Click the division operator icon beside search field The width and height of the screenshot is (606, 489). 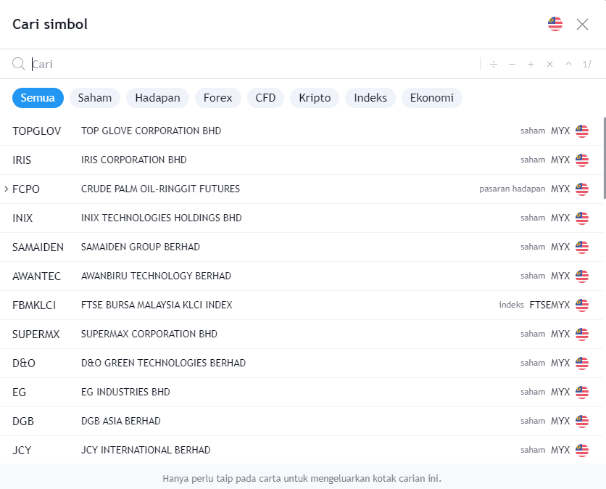click(494, 64)
